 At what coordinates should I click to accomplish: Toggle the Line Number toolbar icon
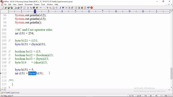pos(69,8)
